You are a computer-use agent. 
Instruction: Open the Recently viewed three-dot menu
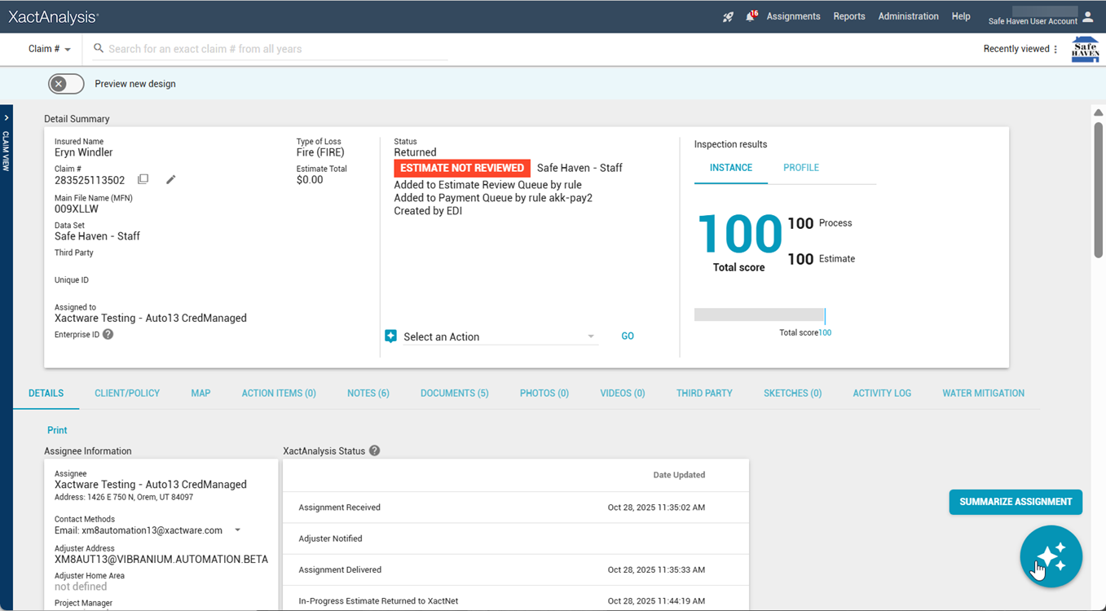(x=1055, y=49)
